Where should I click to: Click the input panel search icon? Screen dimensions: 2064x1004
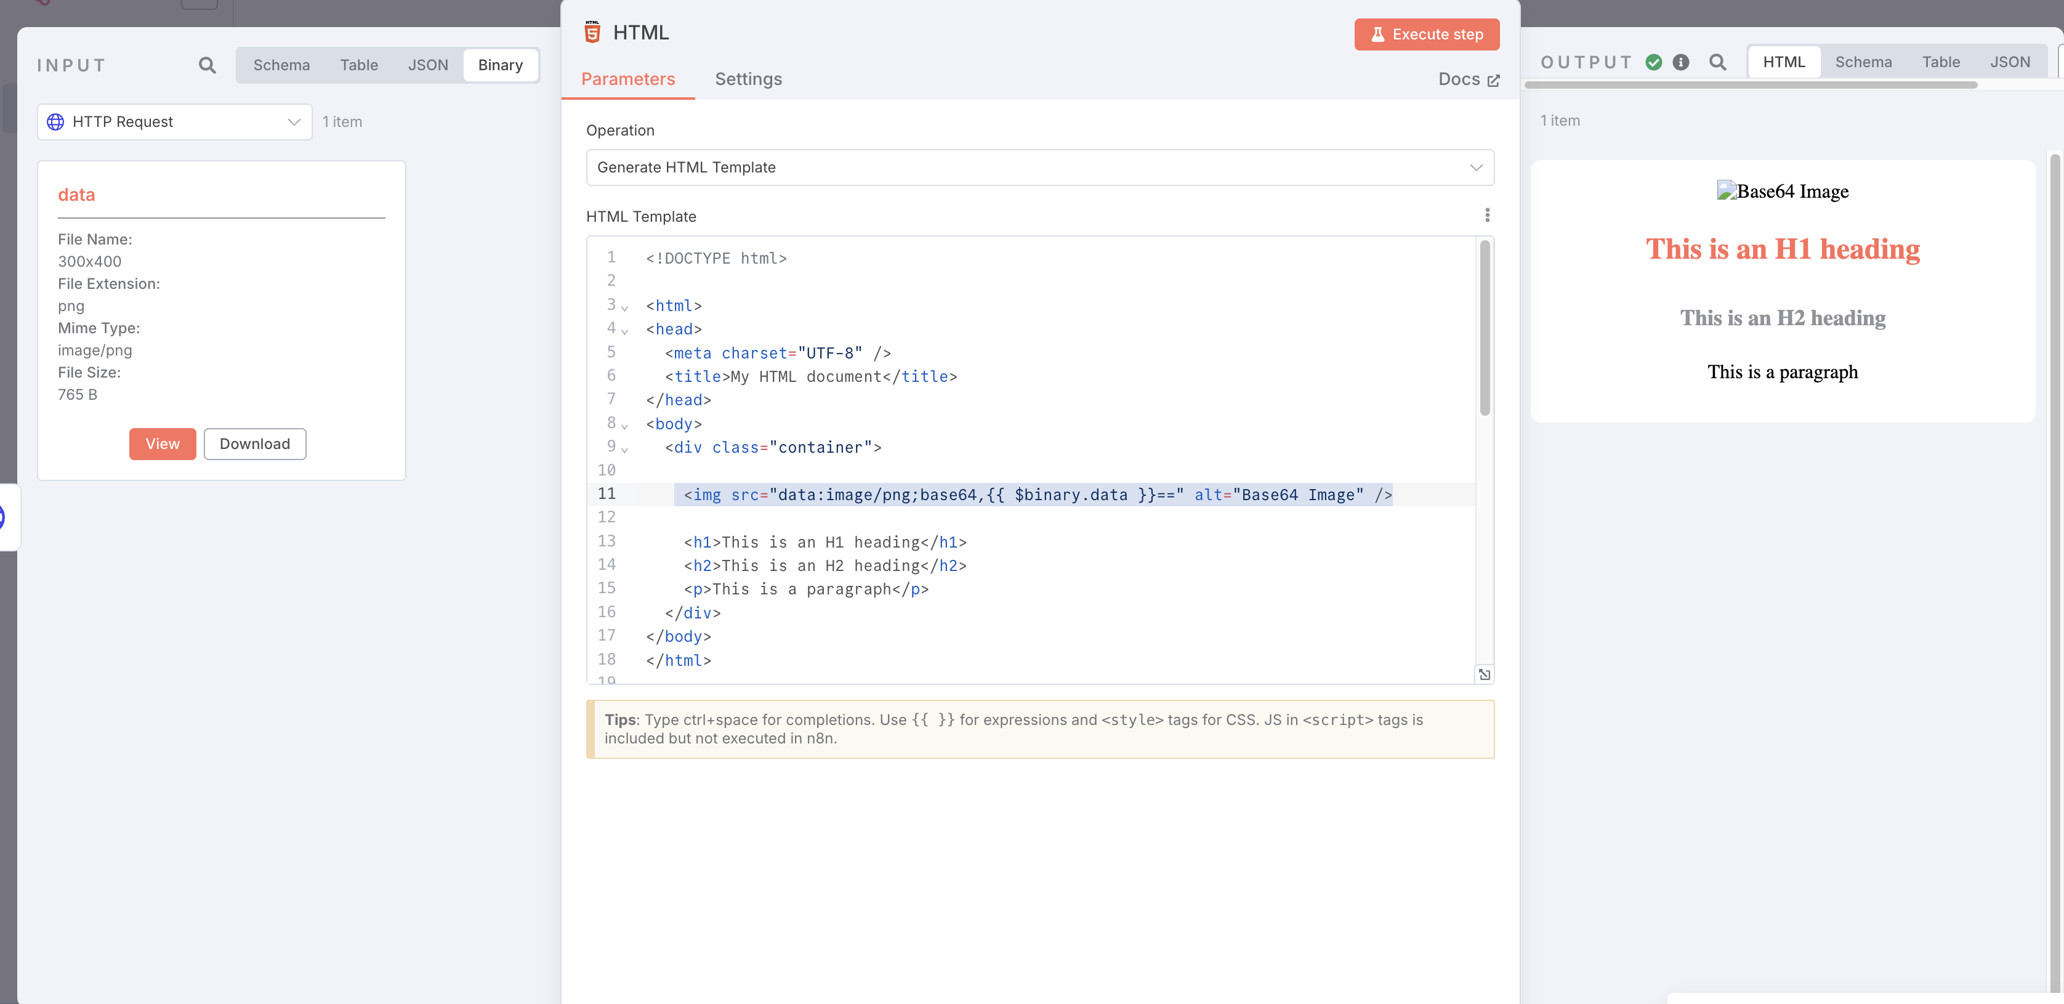[x=207, y=65]
